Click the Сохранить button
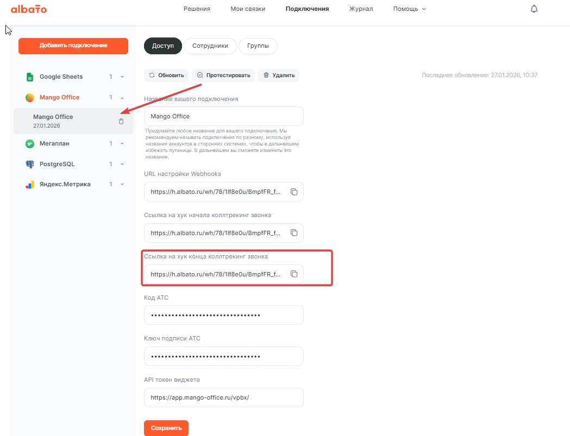This screenshot has height=436, width=570. [x=166, y=428]
